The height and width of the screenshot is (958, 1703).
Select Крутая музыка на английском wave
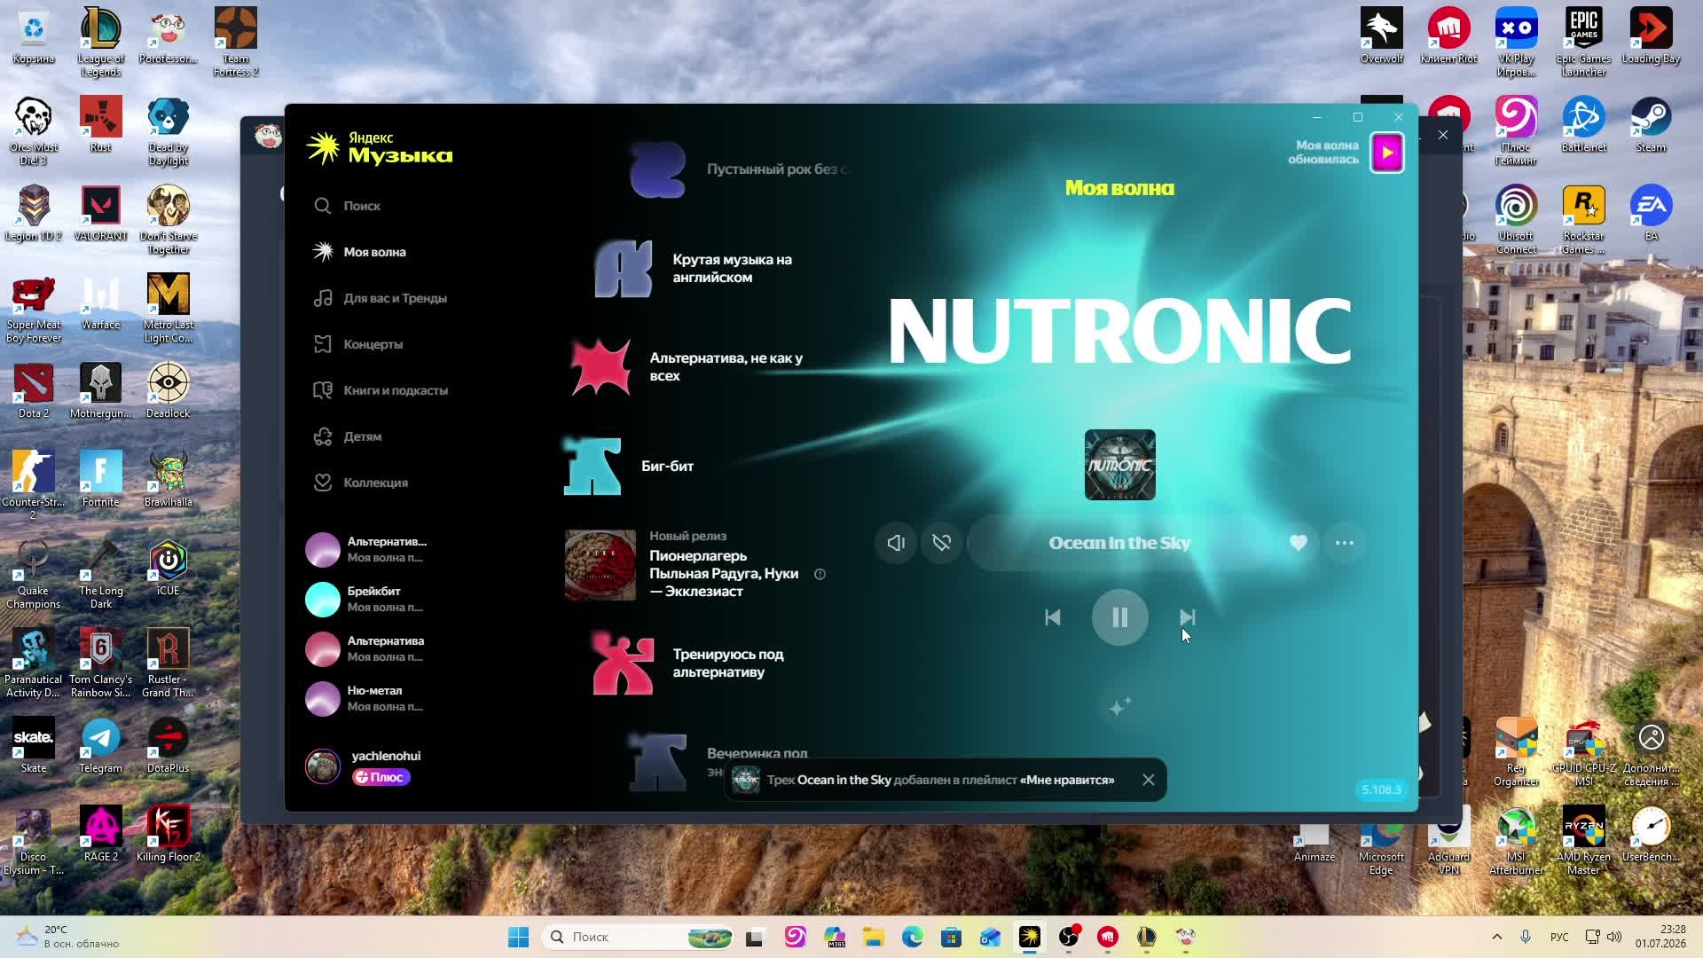695,269
